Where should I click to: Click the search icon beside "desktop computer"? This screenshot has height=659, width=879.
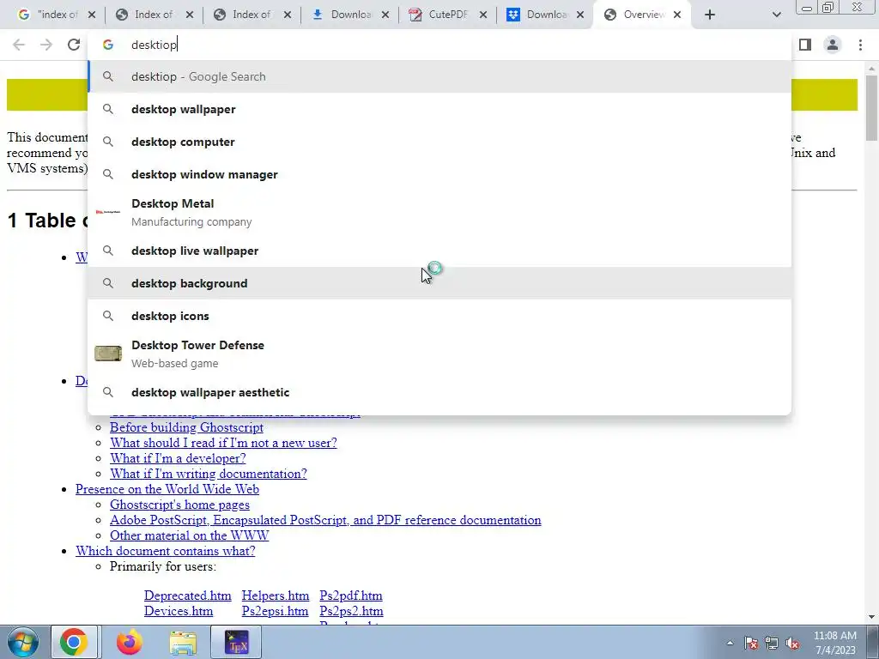(108, 142)
